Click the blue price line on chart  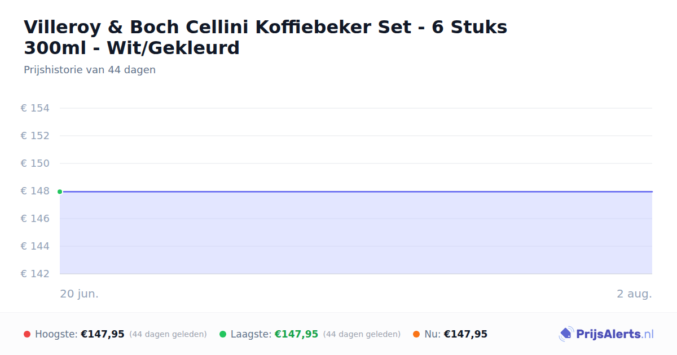pos(356,192)
